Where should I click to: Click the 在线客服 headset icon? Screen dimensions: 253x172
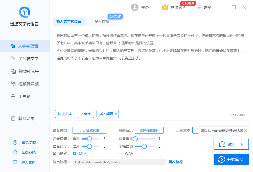click(15, 152)
